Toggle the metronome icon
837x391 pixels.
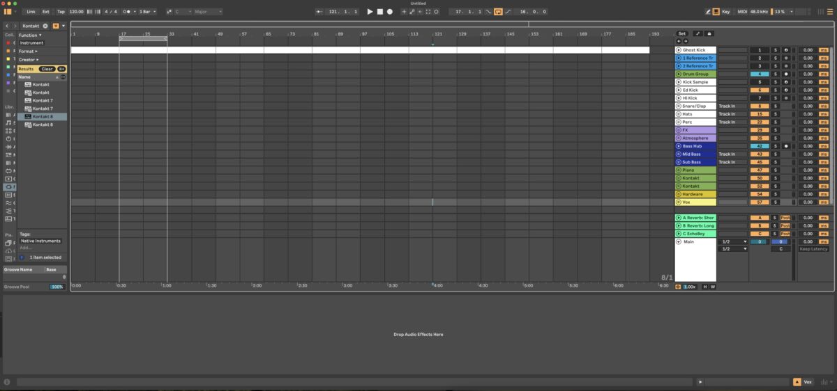(x=127, y=12)
